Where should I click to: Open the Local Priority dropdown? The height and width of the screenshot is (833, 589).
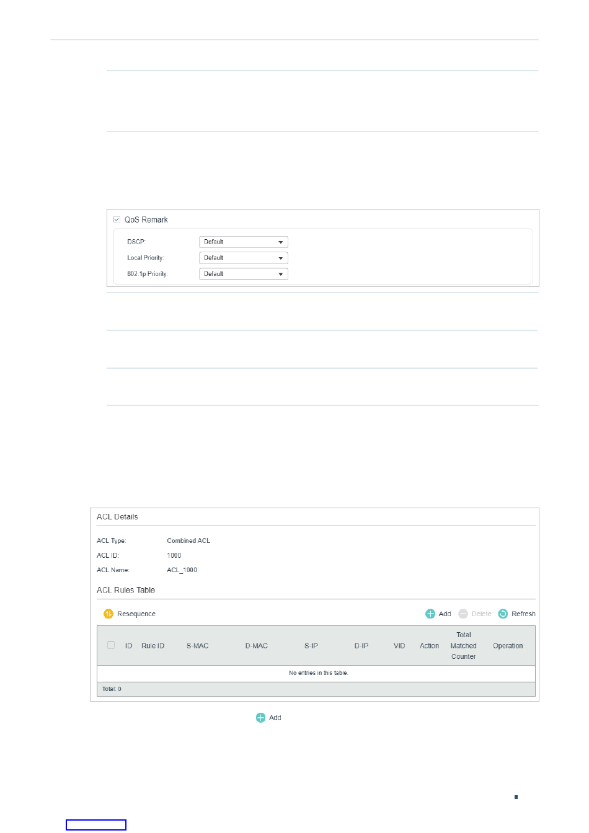coord(244,258)
